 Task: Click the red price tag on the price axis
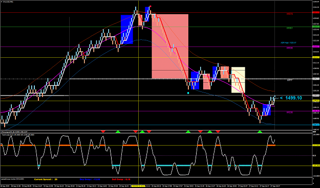click(x=316, y=12)
